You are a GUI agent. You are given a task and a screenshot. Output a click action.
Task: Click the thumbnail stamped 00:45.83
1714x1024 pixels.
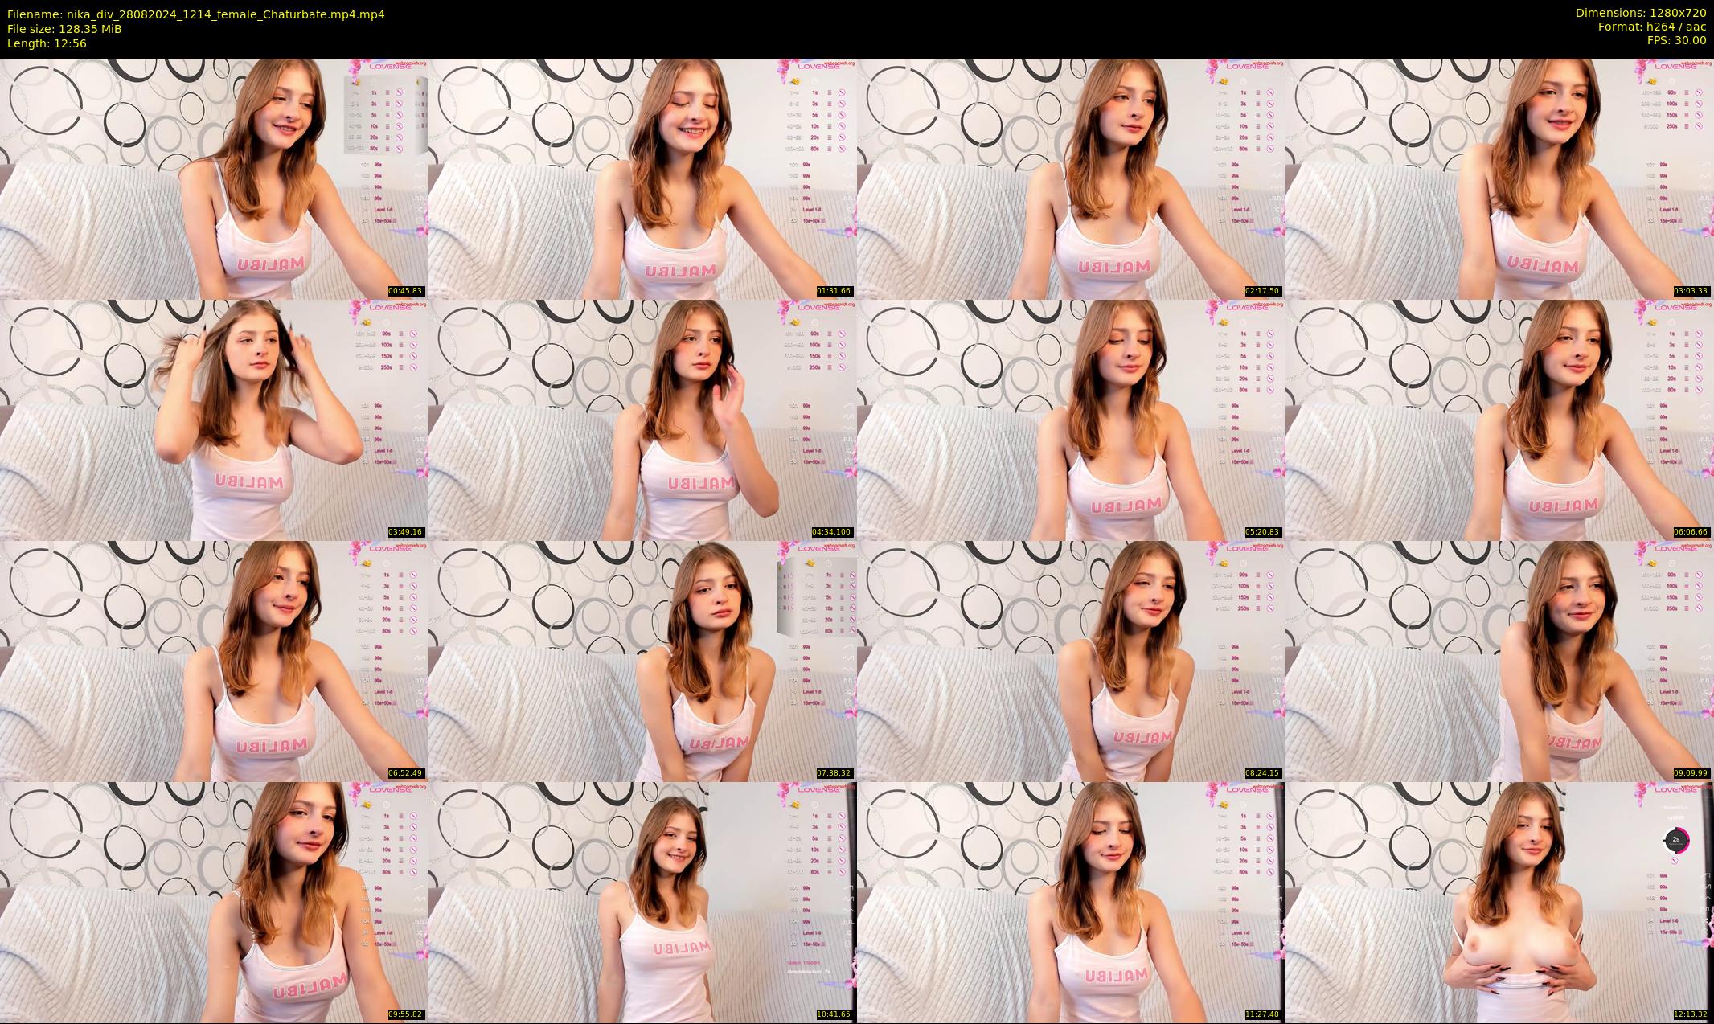(214, 178)
